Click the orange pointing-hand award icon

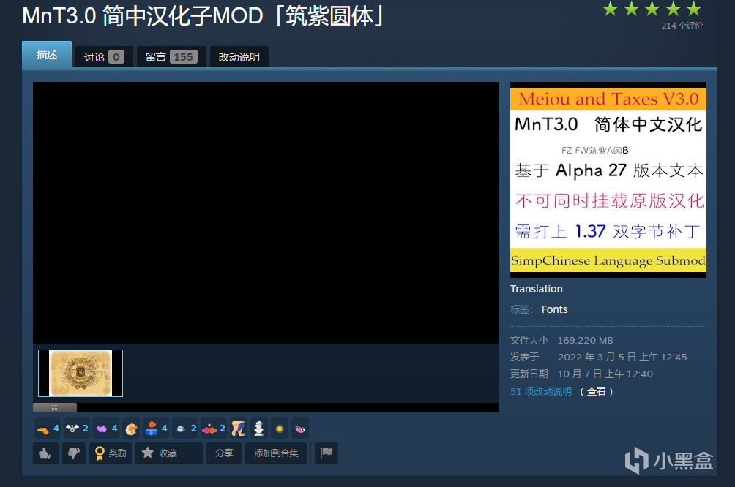[x=48, y=429]
